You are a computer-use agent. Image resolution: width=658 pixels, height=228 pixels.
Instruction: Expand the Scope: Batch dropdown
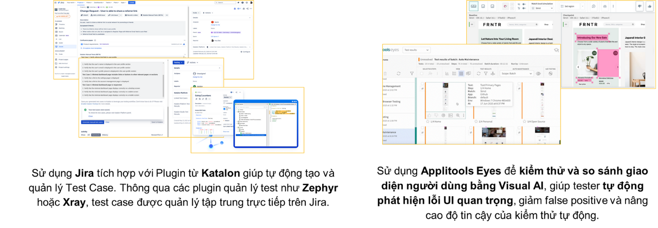[x=517, y=74]
